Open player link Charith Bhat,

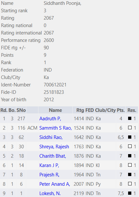pos(53,156)
